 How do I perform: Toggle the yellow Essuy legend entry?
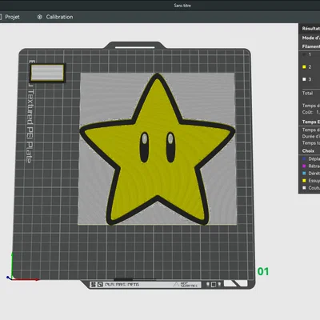(304, 181)
